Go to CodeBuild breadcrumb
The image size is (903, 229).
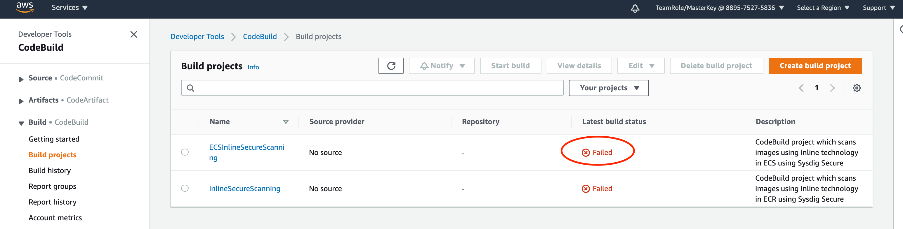click(x=260, y=37)
